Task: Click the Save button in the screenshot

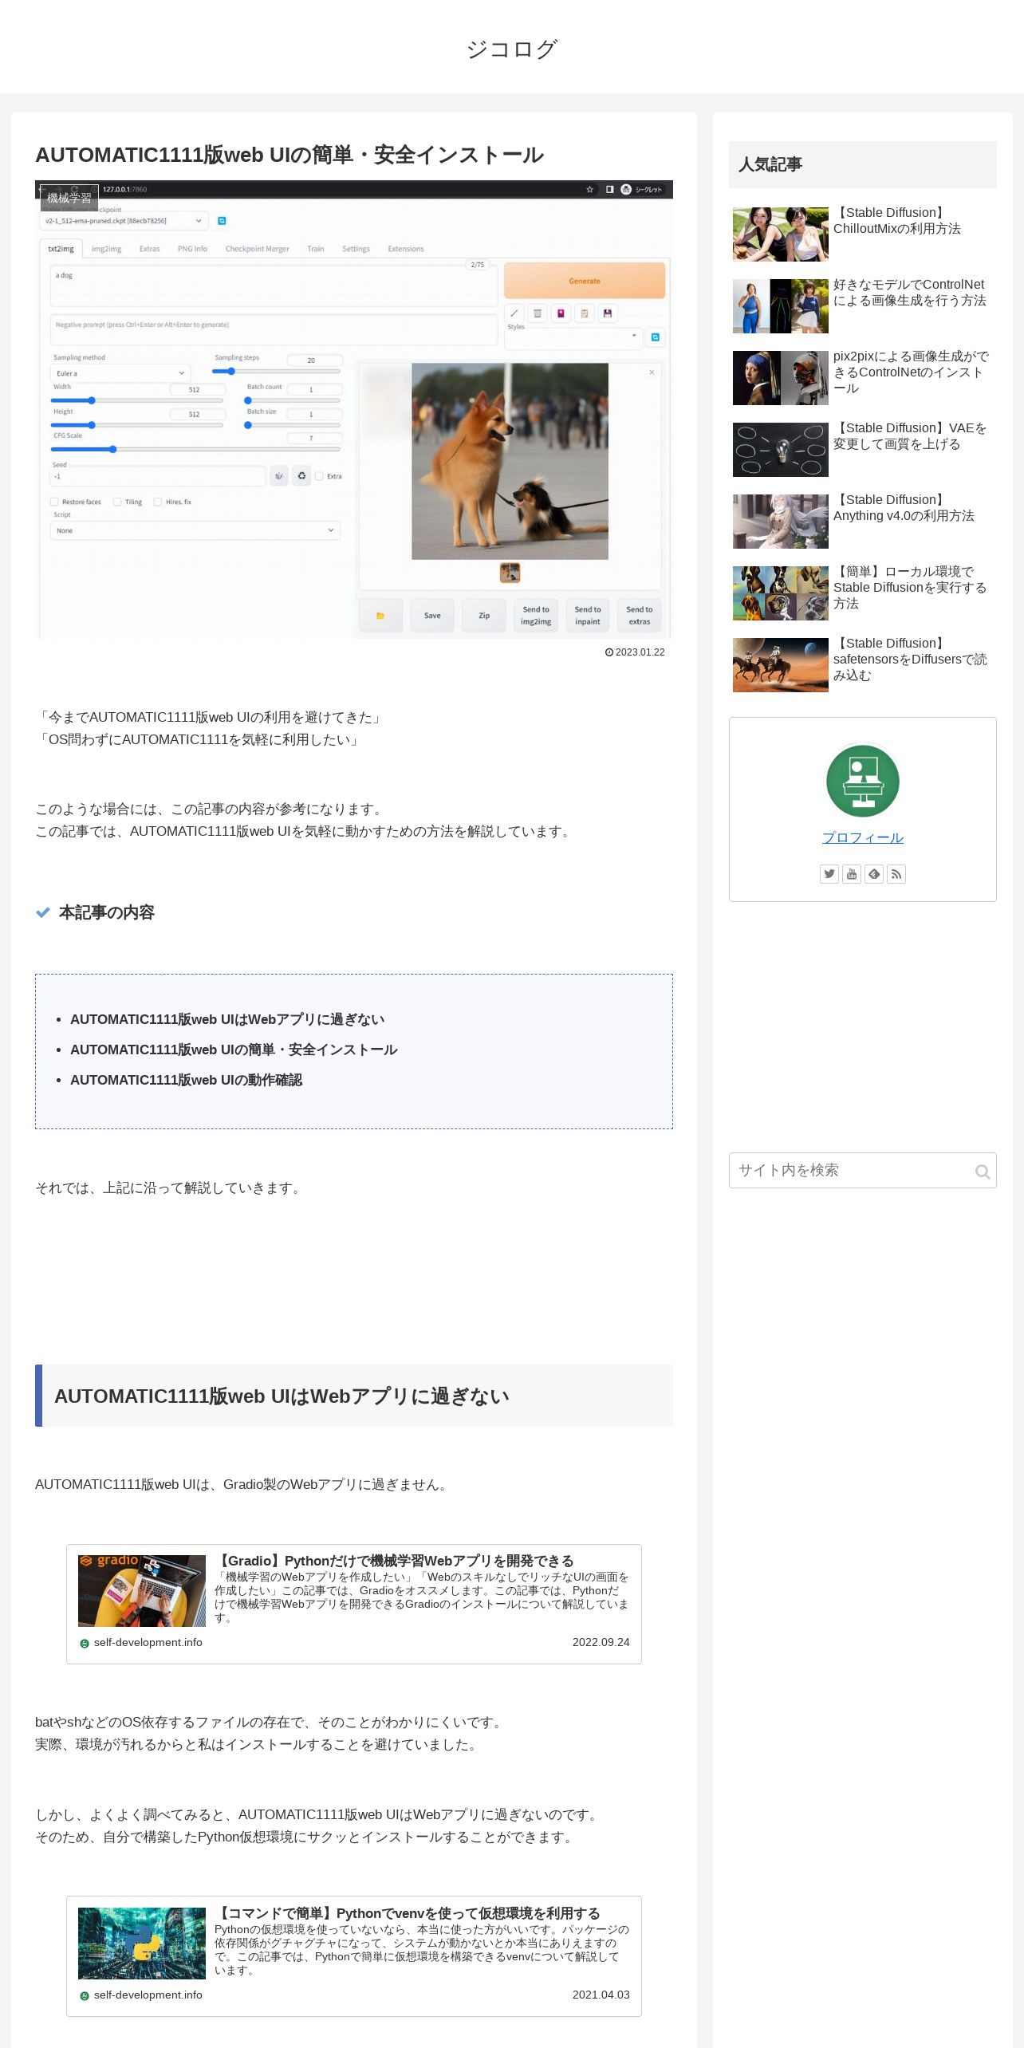Action: pyautogui.click(x=432, y=616)
